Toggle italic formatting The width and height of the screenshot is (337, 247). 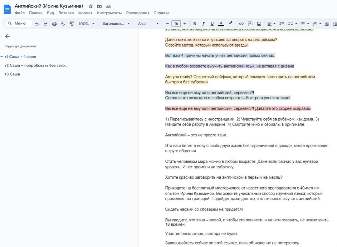click(203, 24)
